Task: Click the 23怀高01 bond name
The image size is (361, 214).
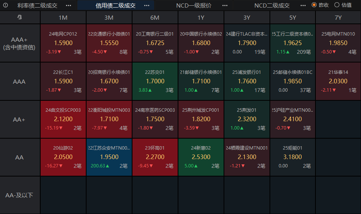Action: (155, 148)
